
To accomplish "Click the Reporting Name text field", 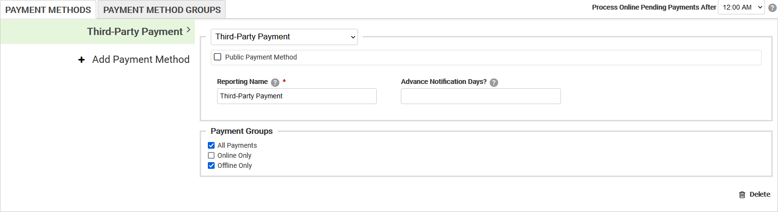I will pos(296,96).
